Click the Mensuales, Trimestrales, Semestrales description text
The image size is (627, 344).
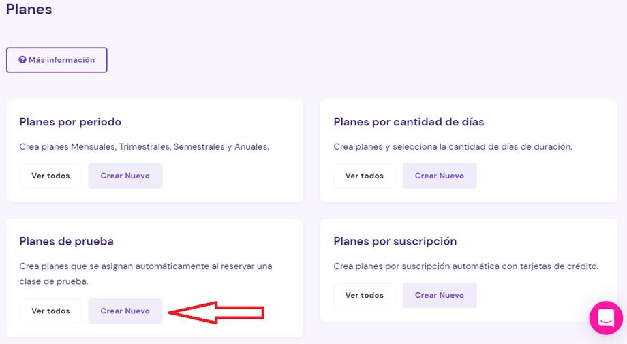click(144, 147)
